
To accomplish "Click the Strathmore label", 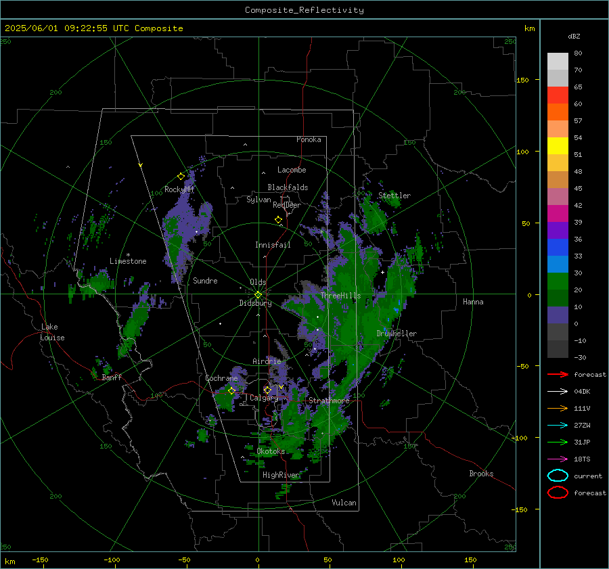I will tap(329, 401).
